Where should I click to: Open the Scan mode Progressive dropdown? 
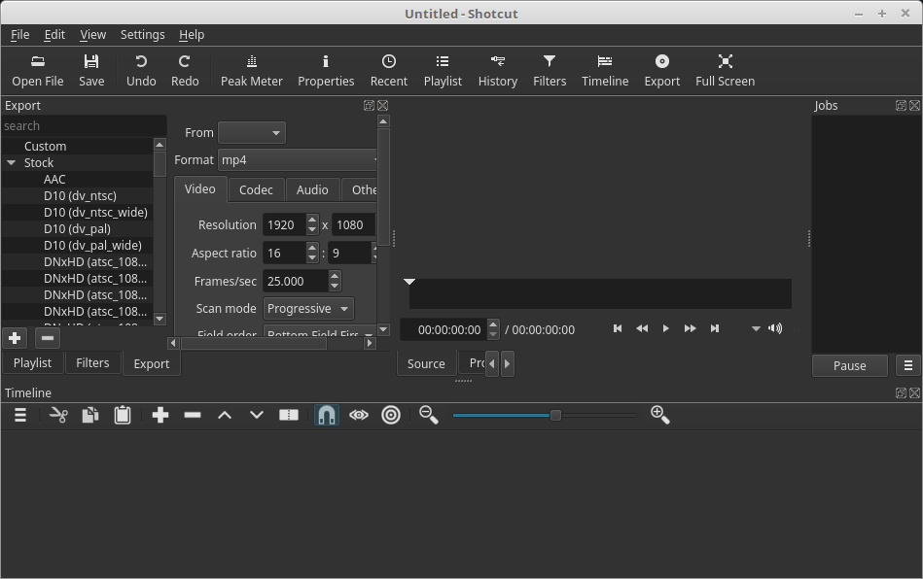point(308,309)
